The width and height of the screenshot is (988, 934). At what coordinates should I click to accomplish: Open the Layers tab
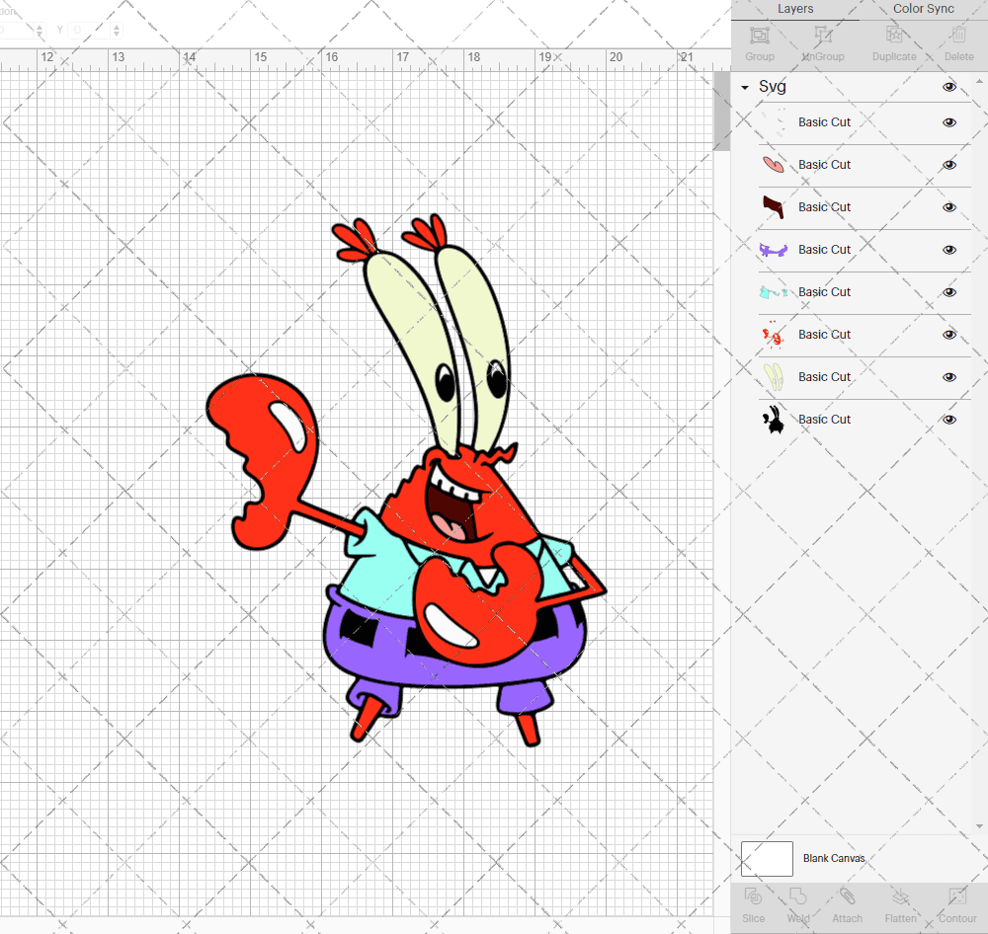(795, 9)
